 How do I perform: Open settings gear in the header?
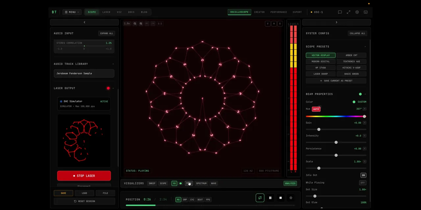[x=357, y=12]
